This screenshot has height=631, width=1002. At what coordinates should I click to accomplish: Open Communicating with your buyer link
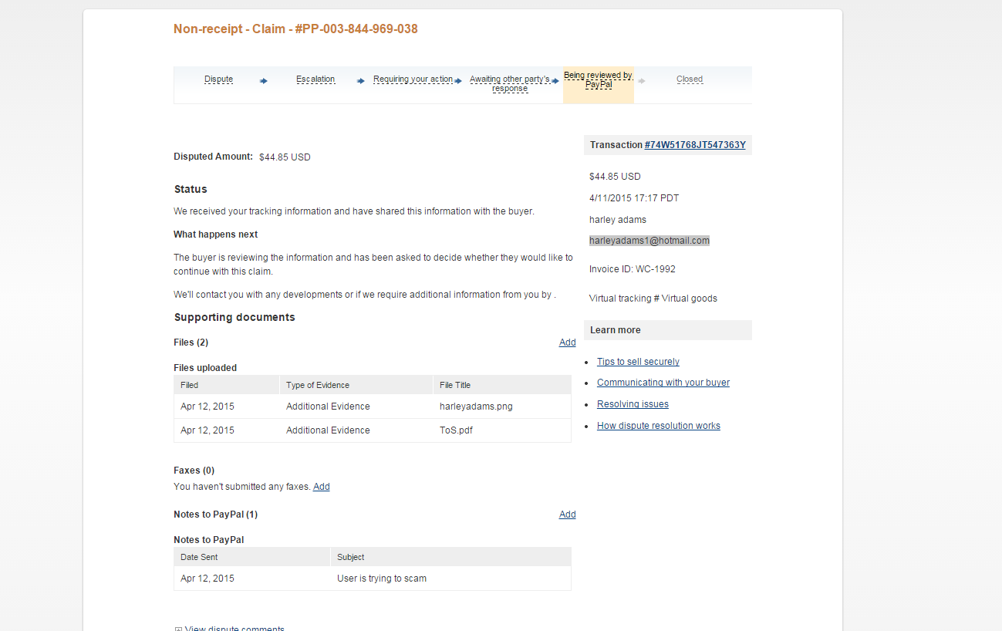click(663, 383)
